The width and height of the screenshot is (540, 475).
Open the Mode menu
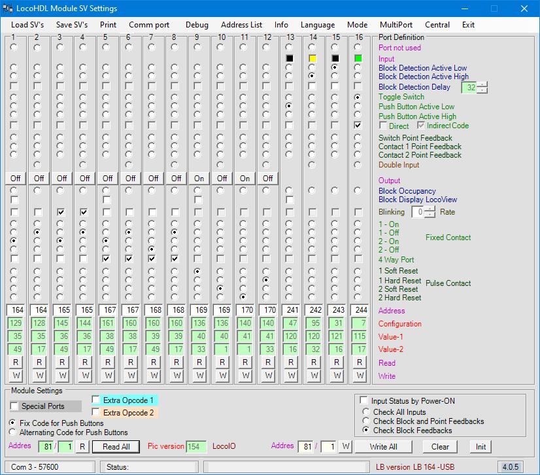coord(357,25)
